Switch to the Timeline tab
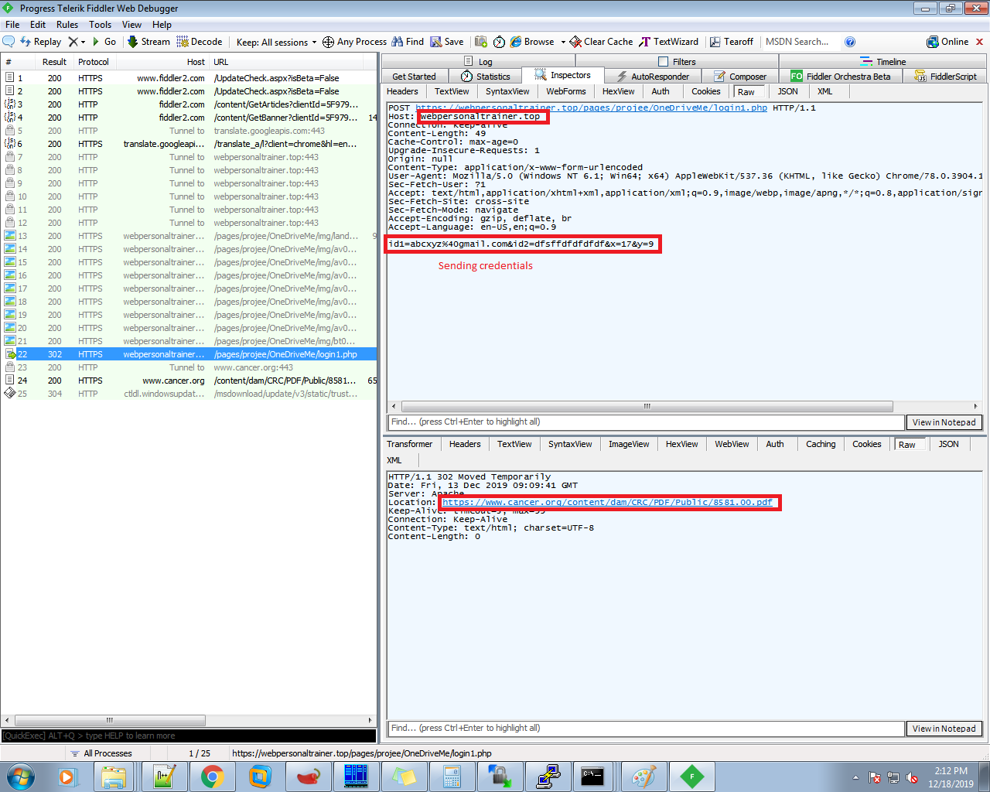Screen dimensions: 990x792 click(x=883, y=61)
